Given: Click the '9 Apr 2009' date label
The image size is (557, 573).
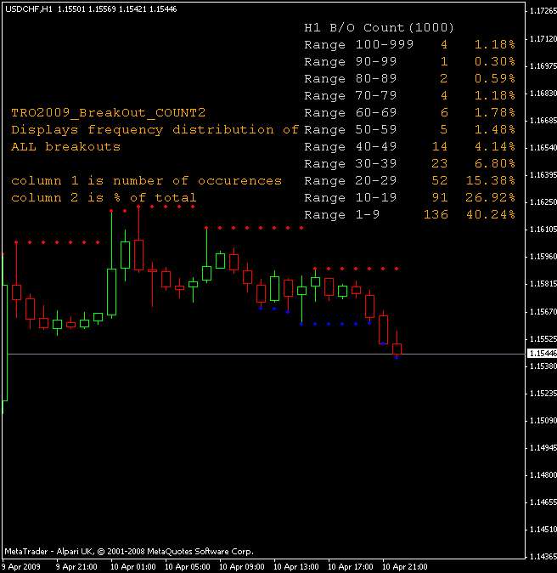Looking at the screenshot, I should click(x=22, y=566).
